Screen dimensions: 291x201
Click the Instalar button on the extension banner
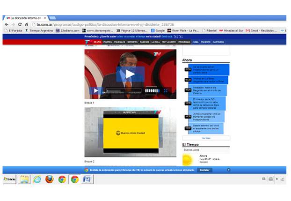point(204,170)
